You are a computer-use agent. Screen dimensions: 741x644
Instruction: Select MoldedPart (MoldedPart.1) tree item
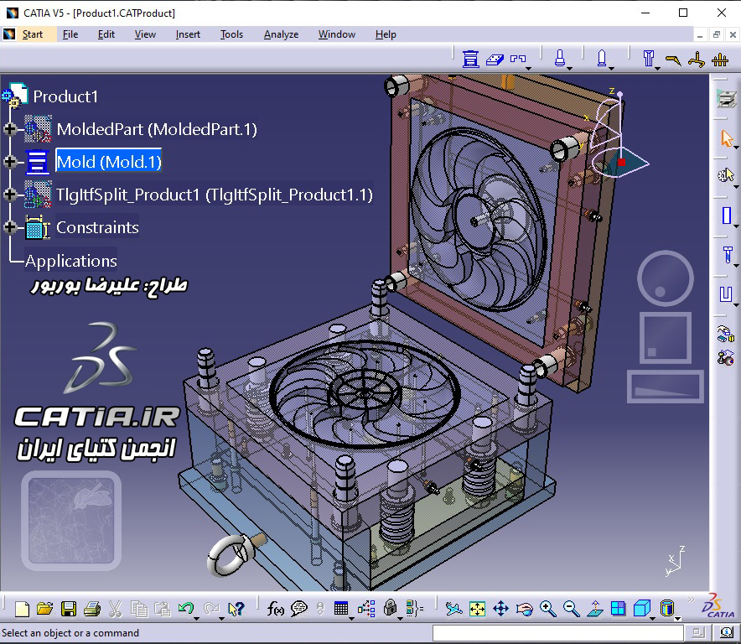point(157,129)
